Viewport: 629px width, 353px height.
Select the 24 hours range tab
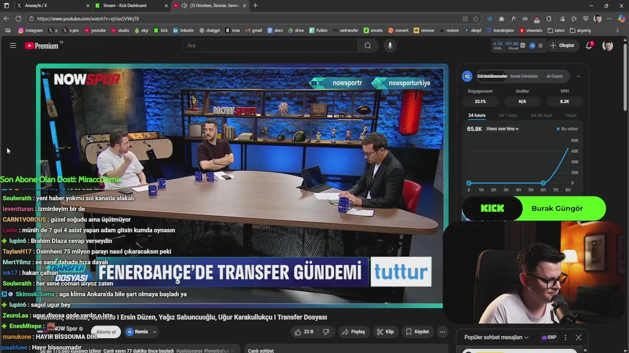[477, 116]
